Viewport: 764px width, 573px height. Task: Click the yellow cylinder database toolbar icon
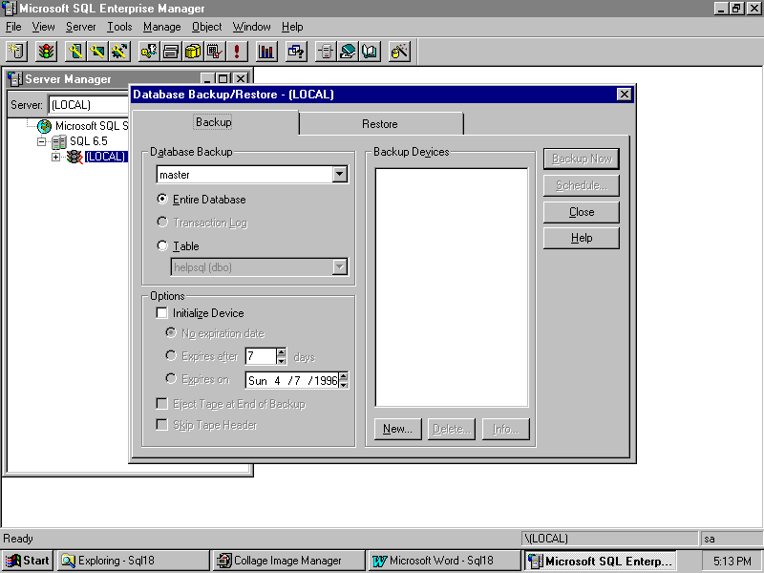[193, 52]
